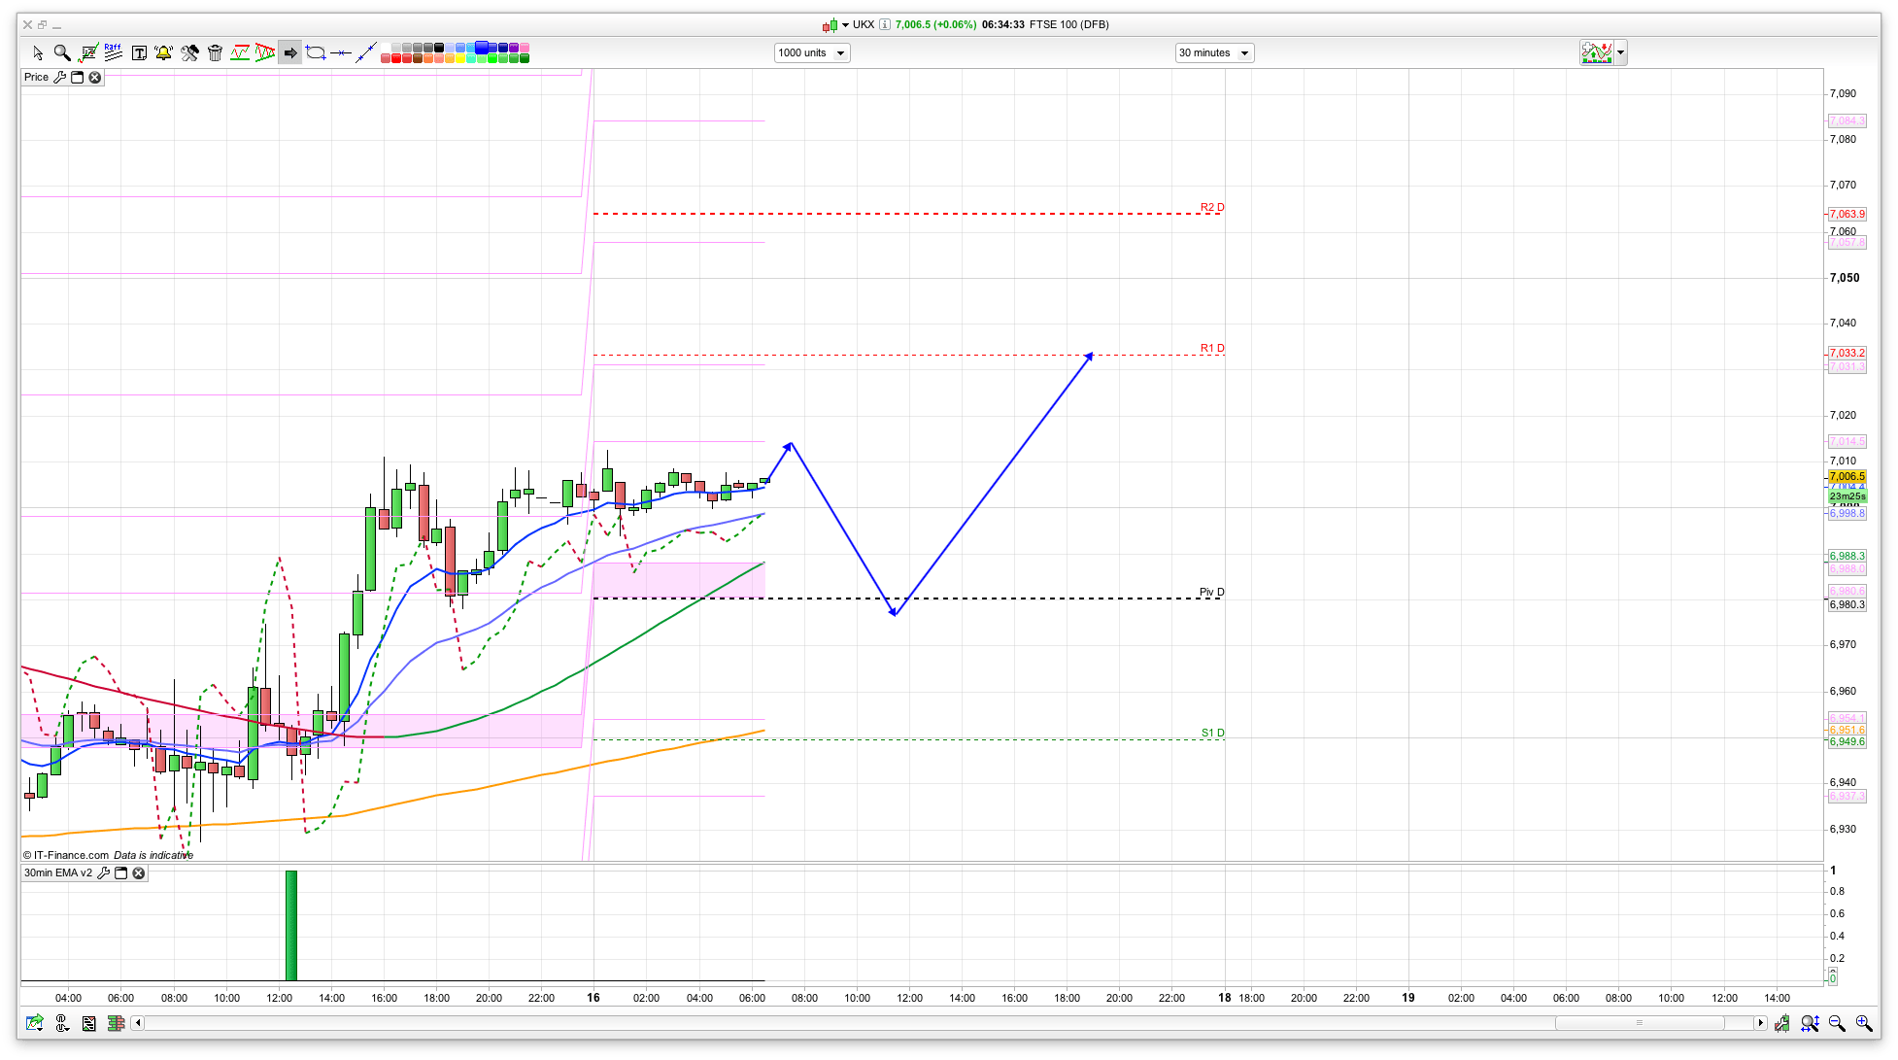Click the horizontal scrollbar right arrow
The image size is (1898, 1060).
1760,1023
